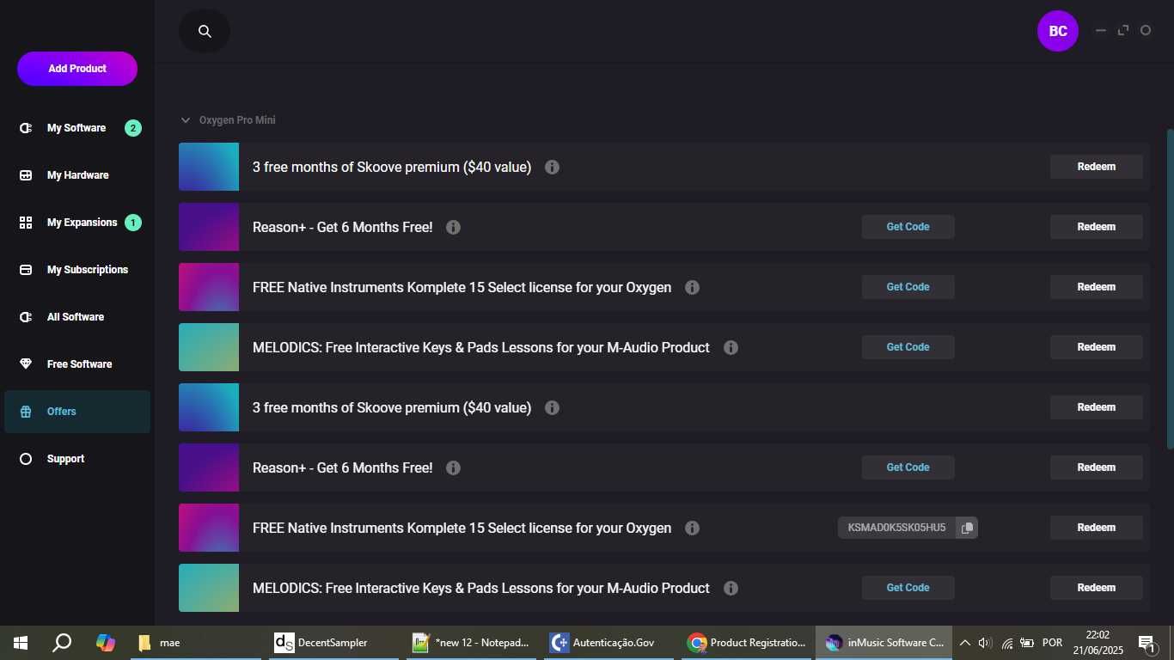Click thumbnail of Komplete offer with Get Code button

[209, 287]
